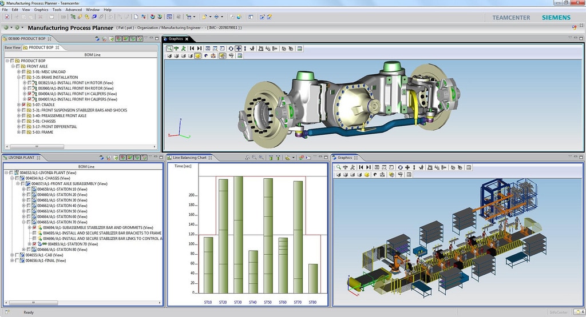Collapse the 5-35: BRAKE INSTALLATION node
586x317 pixels.
(x=19, y=77)
